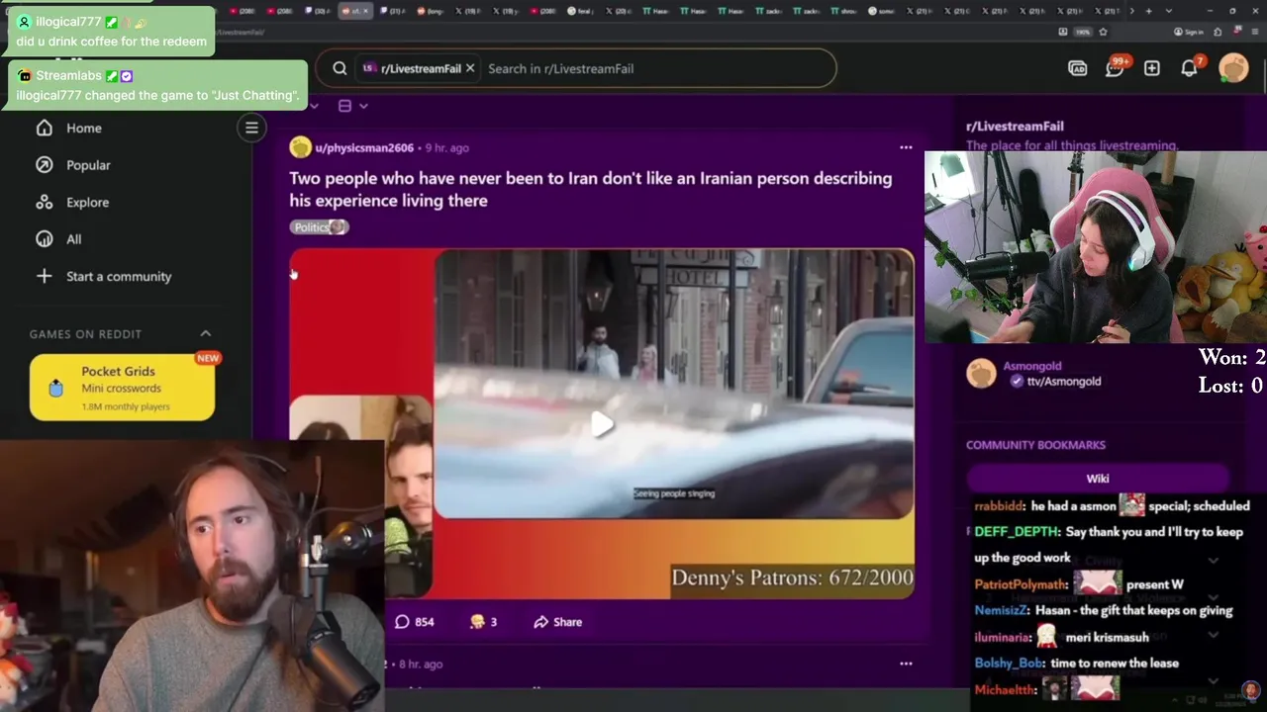Click the browser Sign in button
1267x712 pixels.
(x=1189, y=32)
